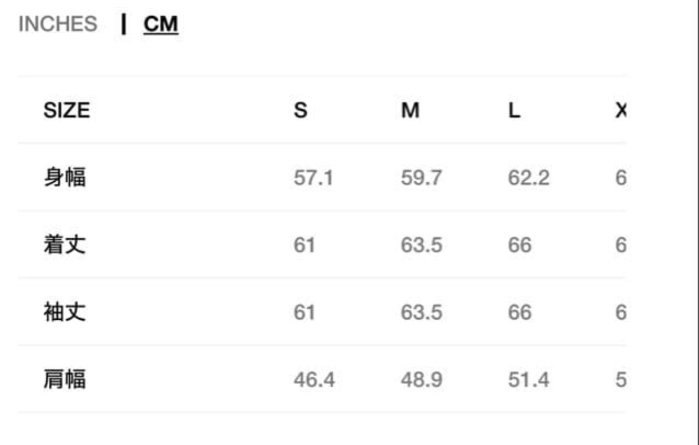Click the 袖丈 value 63.5 for M

pyautogui.click(x=422, y=313)
